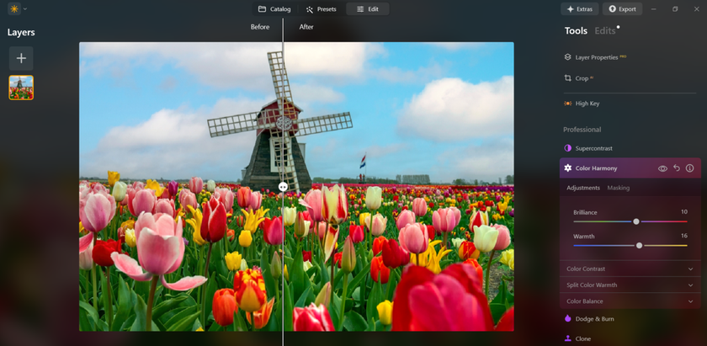The width and height of the screenshot is (707, 346).
Task: Open Layer Properties tool
Action: (595, 57)
